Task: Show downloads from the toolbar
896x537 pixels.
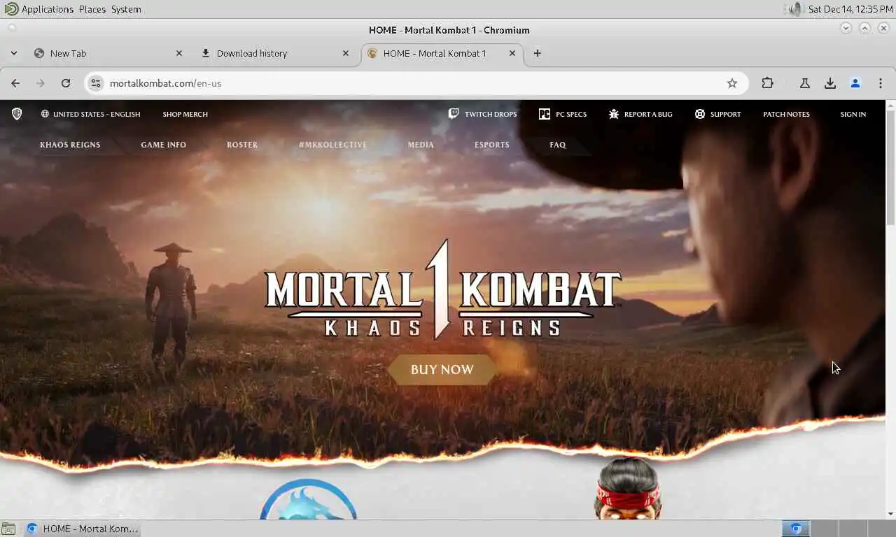Action: point(830,83)
